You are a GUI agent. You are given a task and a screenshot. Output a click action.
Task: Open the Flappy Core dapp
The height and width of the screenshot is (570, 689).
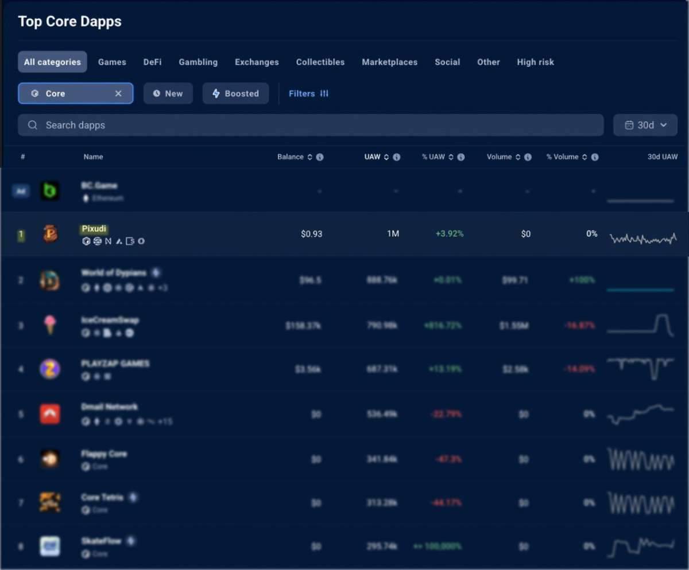(x=103, y=454)
